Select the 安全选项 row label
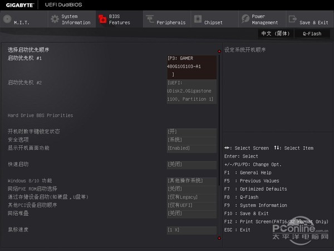Viewport: 334px width, 251px height. [x=18, y=140]
